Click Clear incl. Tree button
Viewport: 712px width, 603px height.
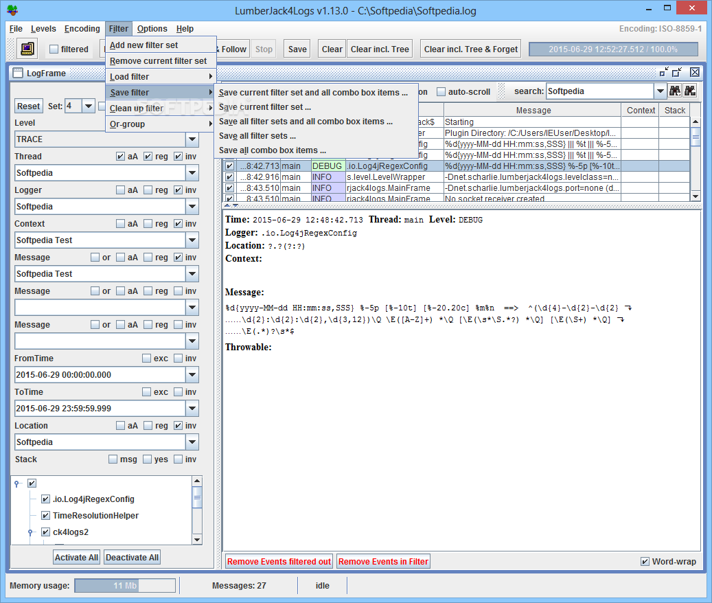point(380,49)
